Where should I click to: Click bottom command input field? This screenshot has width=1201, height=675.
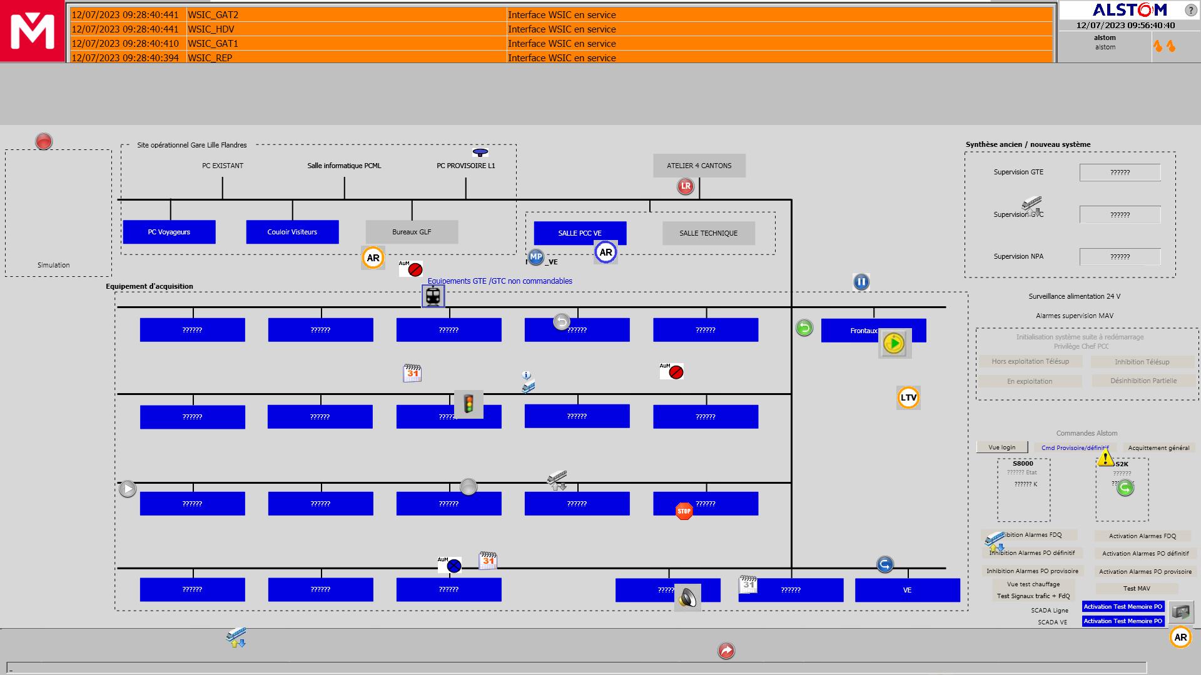click(x=576, y=668)
